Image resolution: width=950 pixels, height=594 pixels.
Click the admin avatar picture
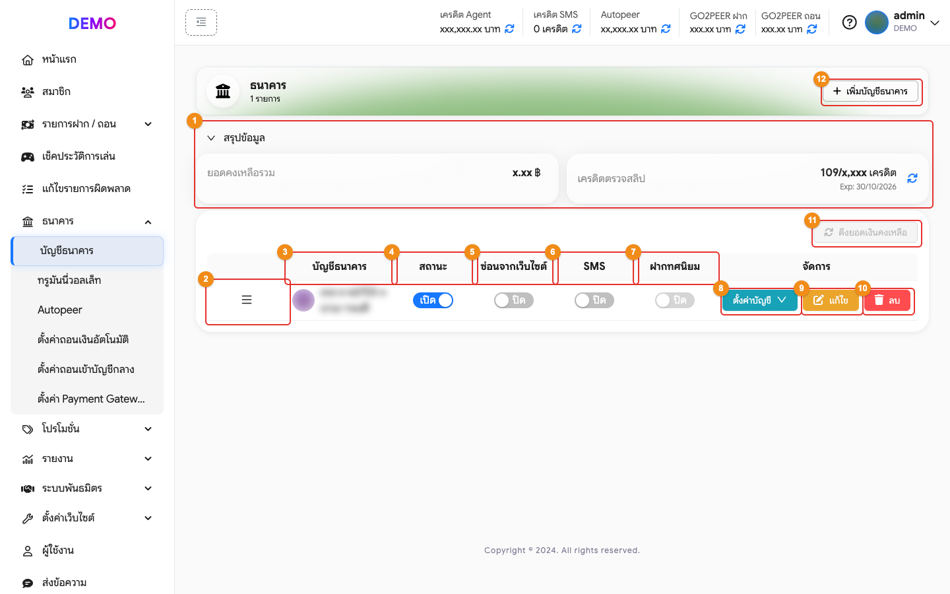click(877, 22)
